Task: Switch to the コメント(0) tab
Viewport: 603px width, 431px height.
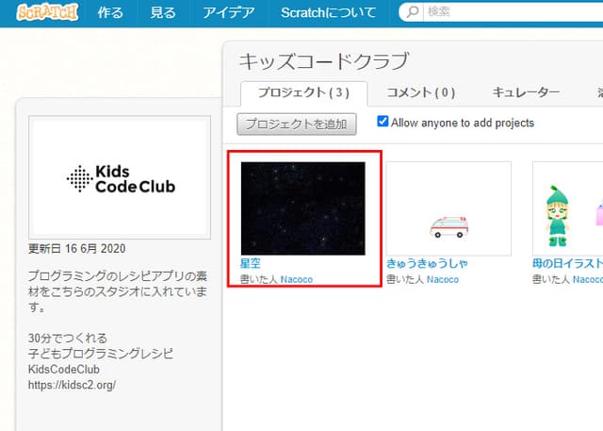Action: 421,92
